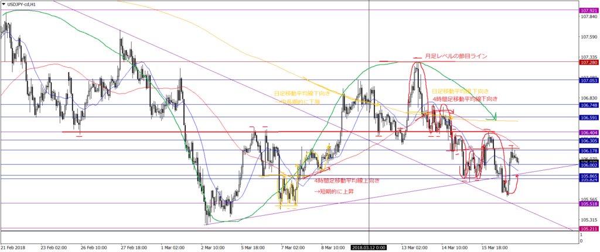Select the 105.518 price label
Viewport: 600px width, 252px height.
pos(589,203)
